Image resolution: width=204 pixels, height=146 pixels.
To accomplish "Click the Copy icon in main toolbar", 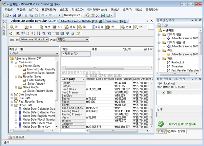I will pyautogui.click(x=31, y=15).
